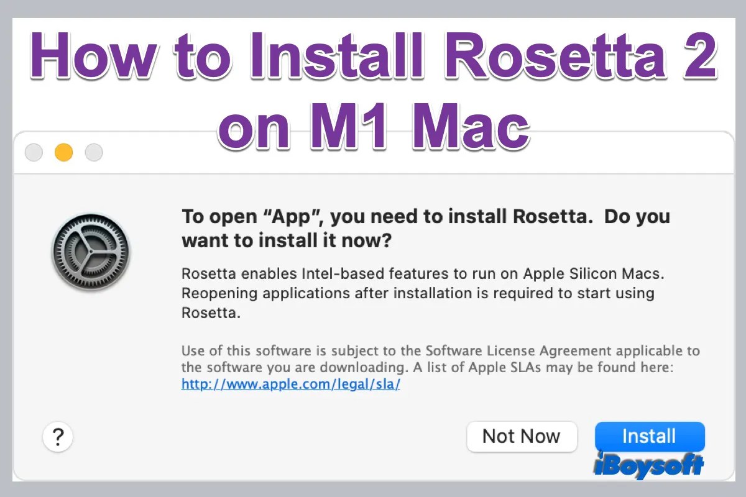Select the dialog title asking to install Rosetta
Viewport: 746px width, 497px height.
tap(425, 228)
